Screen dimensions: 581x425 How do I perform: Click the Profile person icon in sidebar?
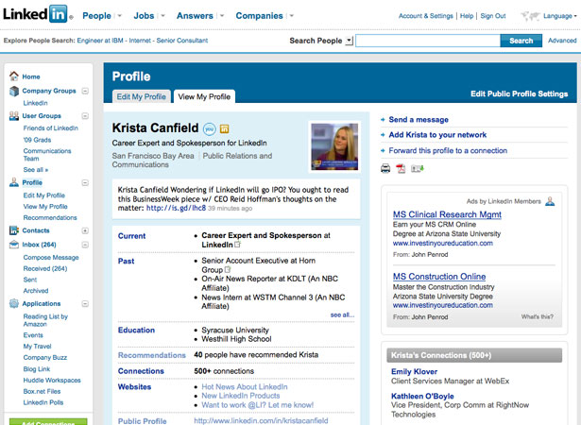(14, 182)
